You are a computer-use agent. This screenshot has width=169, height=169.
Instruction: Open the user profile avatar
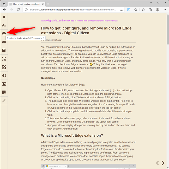158,10
